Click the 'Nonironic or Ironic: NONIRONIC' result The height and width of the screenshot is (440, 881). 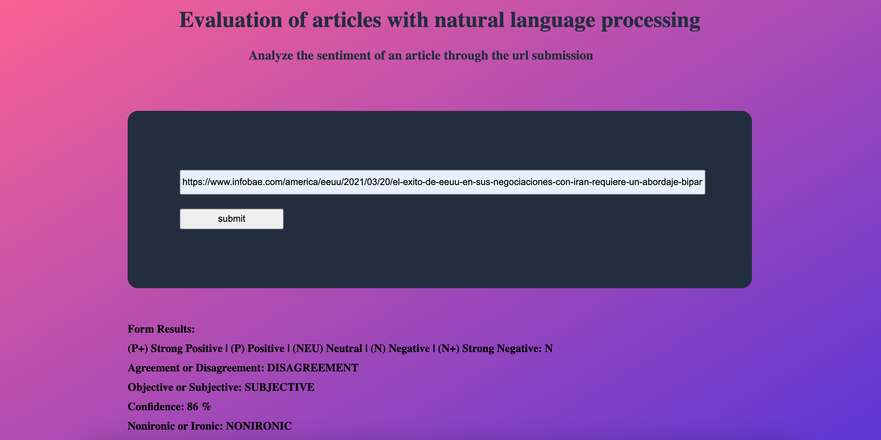[209, 426]
